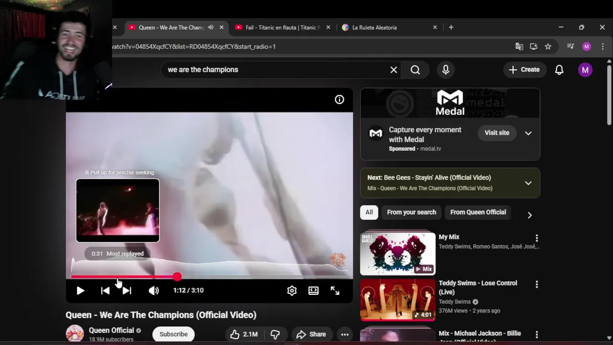This screenshot has height=345, width=613.
Task: Play the Queen video
Action: [80, 290]
